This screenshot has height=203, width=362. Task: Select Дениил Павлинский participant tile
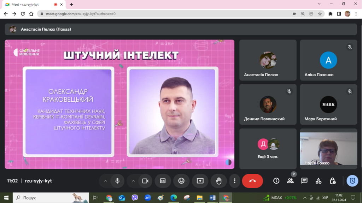[x=268, y=105]
